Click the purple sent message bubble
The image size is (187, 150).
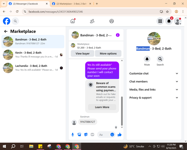point(102,70)
